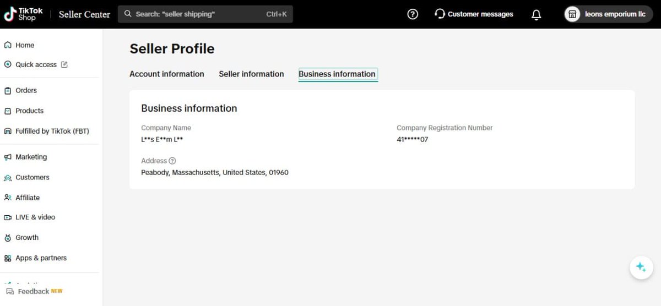Screen dimensions: 661x306
Task: Click the Quick access target icon
Action: pyautogui.click(x=8, y=64)
